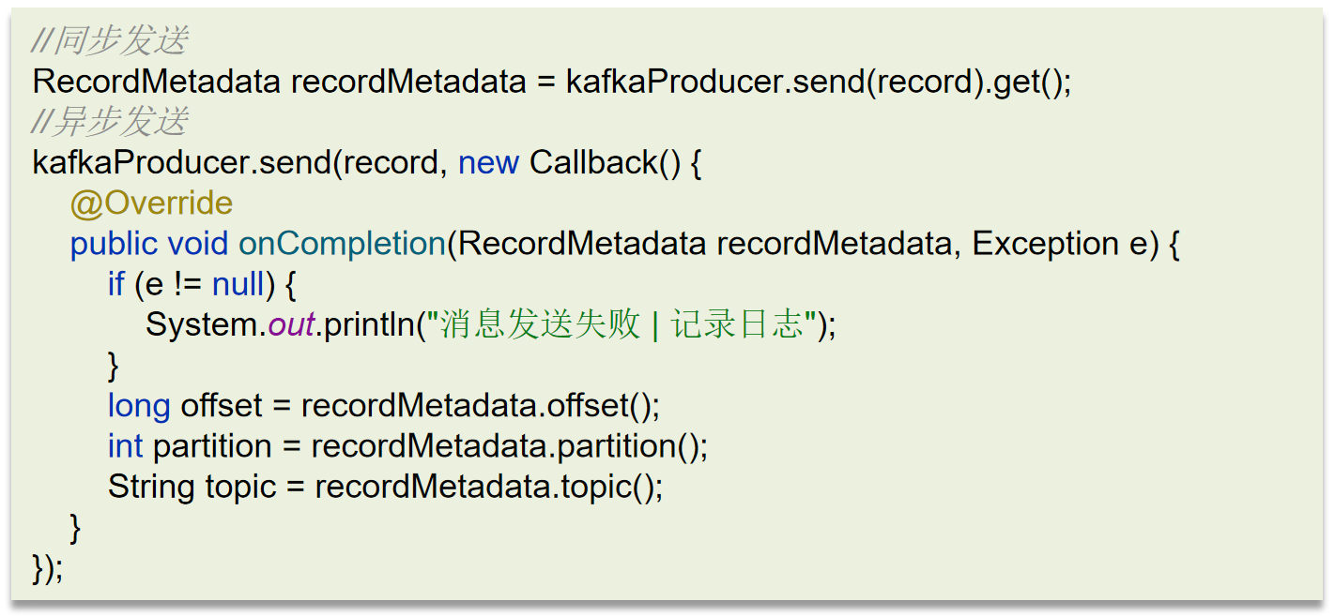Click the 'public void' keywords
The height and width of the screenshot is (616, 1335).
[x=149, y=244]
